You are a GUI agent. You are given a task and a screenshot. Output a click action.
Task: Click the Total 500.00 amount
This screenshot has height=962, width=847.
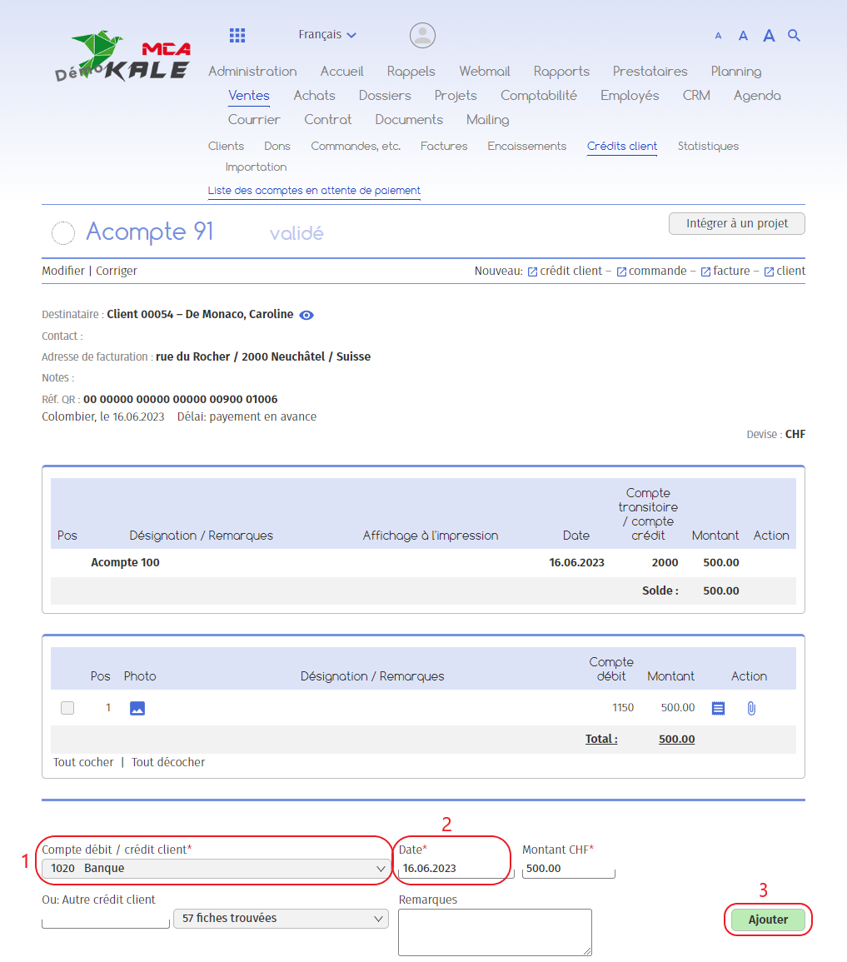[676, 739]
